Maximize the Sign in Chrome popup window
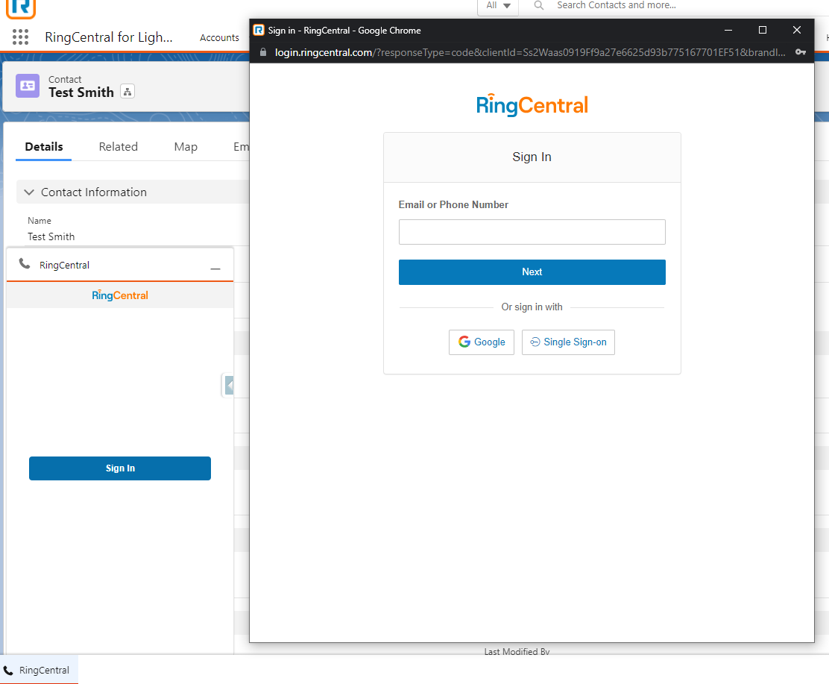The height and width of the screenshot is (684, 829). point(763,30)
